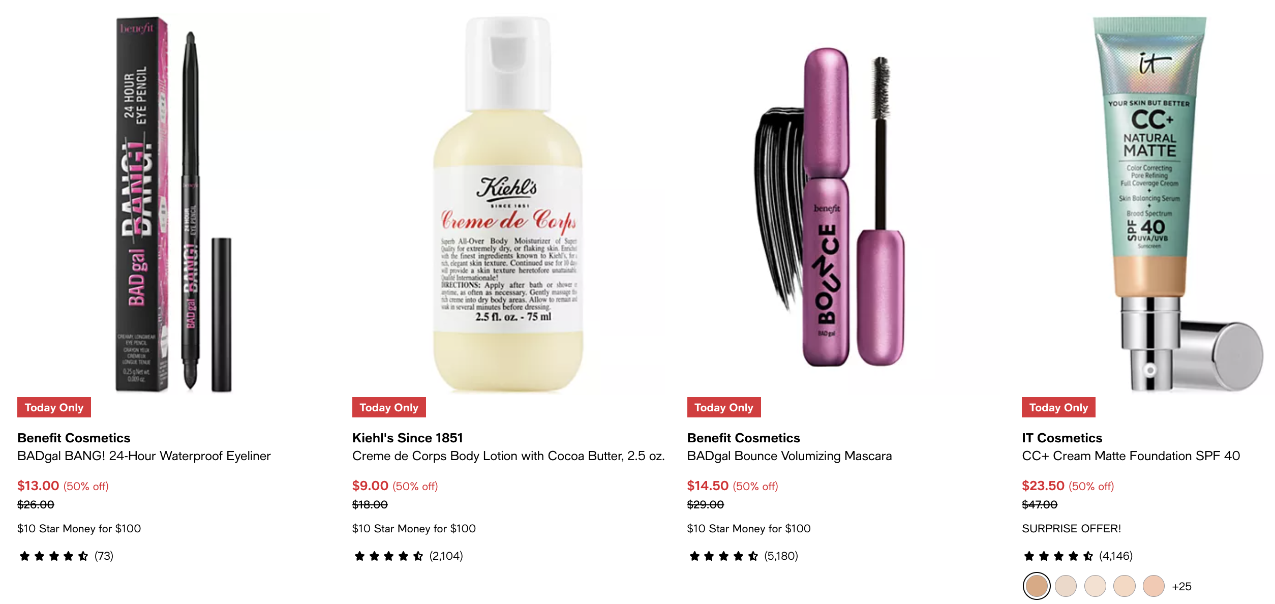Select the fifth peach foundation swatch
The image size is (1275, 604).
click(x=1153, y=586)
